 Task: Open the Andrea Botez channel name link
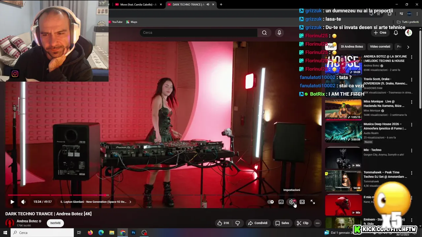point(27,221)
